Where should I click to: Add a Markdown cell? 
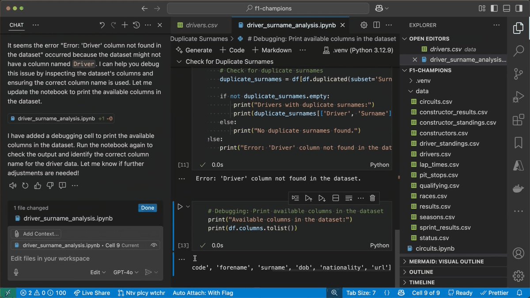pyautogui.click(x=272, y=50)
